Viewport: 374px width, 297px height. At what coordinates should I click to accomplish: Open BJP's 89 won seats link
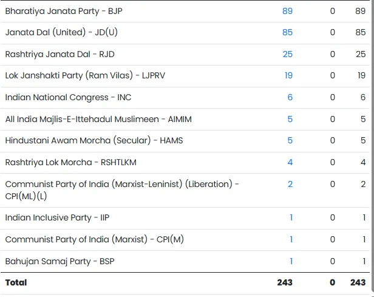click(287, 11)
